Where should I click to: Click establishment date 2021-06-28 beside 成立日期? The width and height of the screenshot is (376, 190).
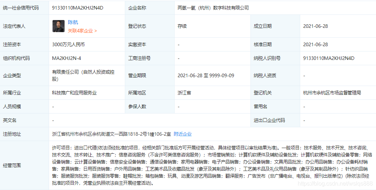(315, 26)
